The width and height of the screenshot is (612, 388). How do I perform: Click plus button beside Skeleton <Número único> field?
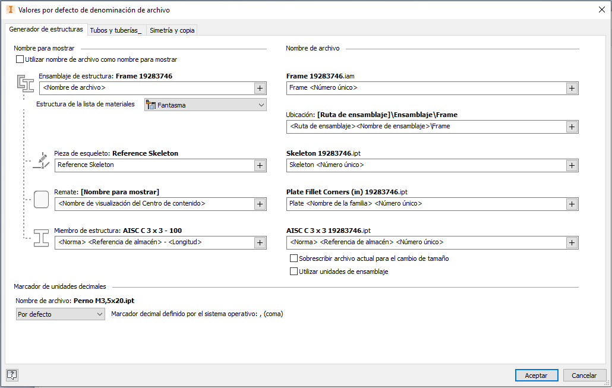(572, 166)
